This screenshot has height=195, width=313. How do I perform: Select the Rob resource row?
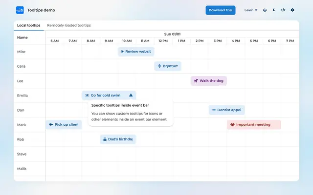pyautogui.click(x=156, y=139)
